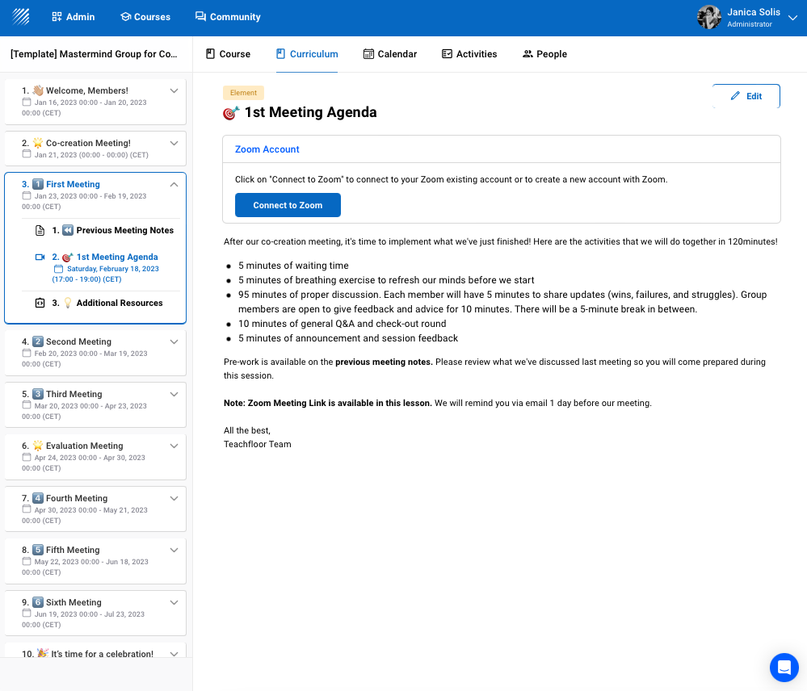Expand the Evaluation Meeting module
The image size is (807, 691).
pyautogui.click(x=174, y=446)
